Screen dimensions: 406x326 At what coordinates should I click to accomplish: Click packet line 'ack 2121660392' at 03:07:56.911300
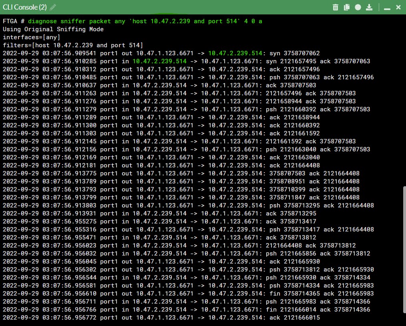coord(161,126)
